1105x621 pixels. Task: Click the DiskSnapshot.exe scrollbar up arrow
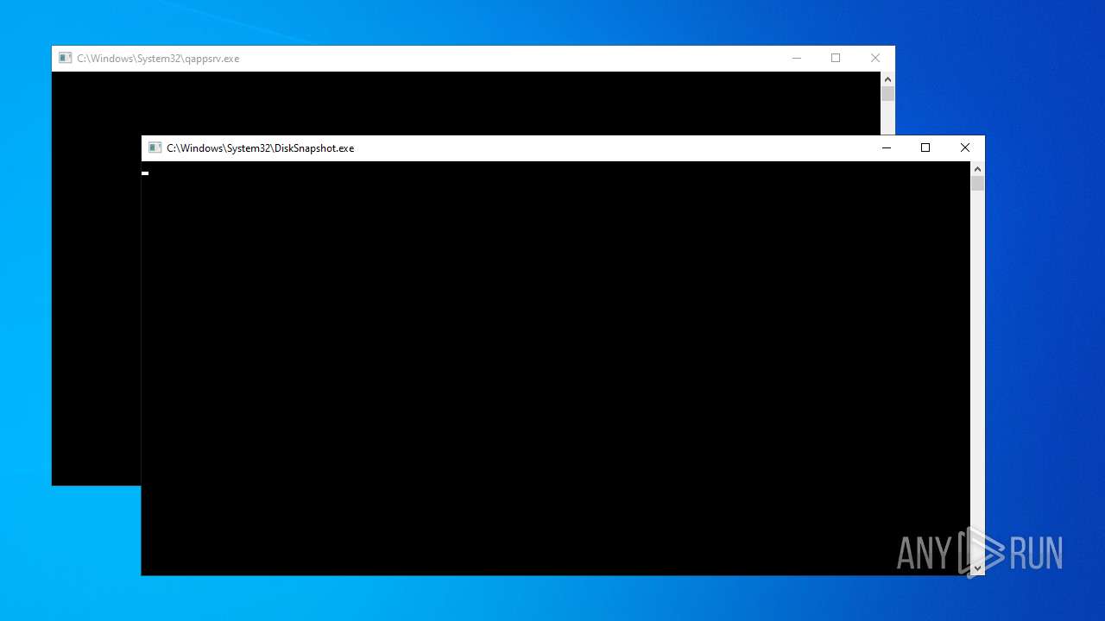pos(977,169)
